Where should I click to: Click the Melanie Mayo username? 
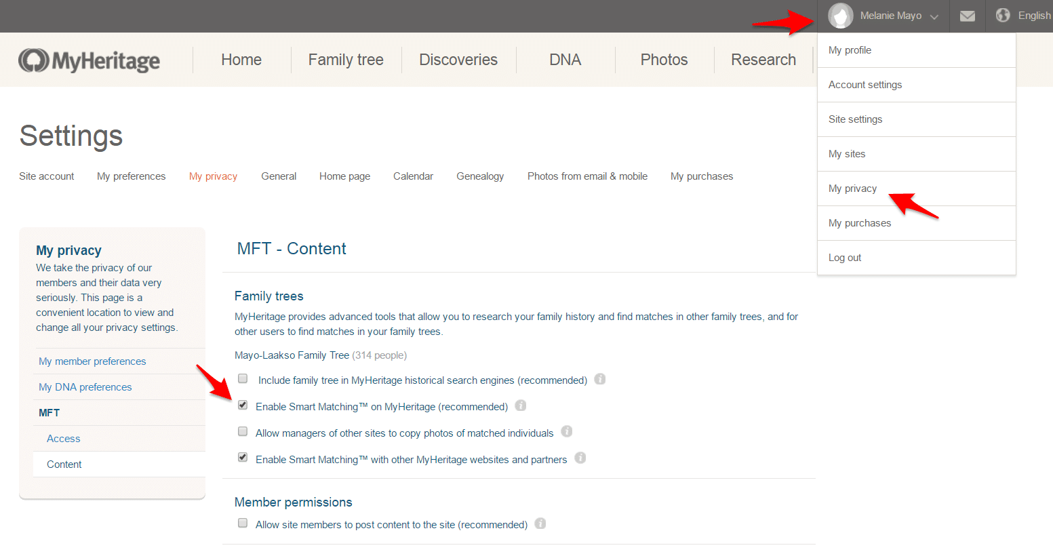point(891,16)
